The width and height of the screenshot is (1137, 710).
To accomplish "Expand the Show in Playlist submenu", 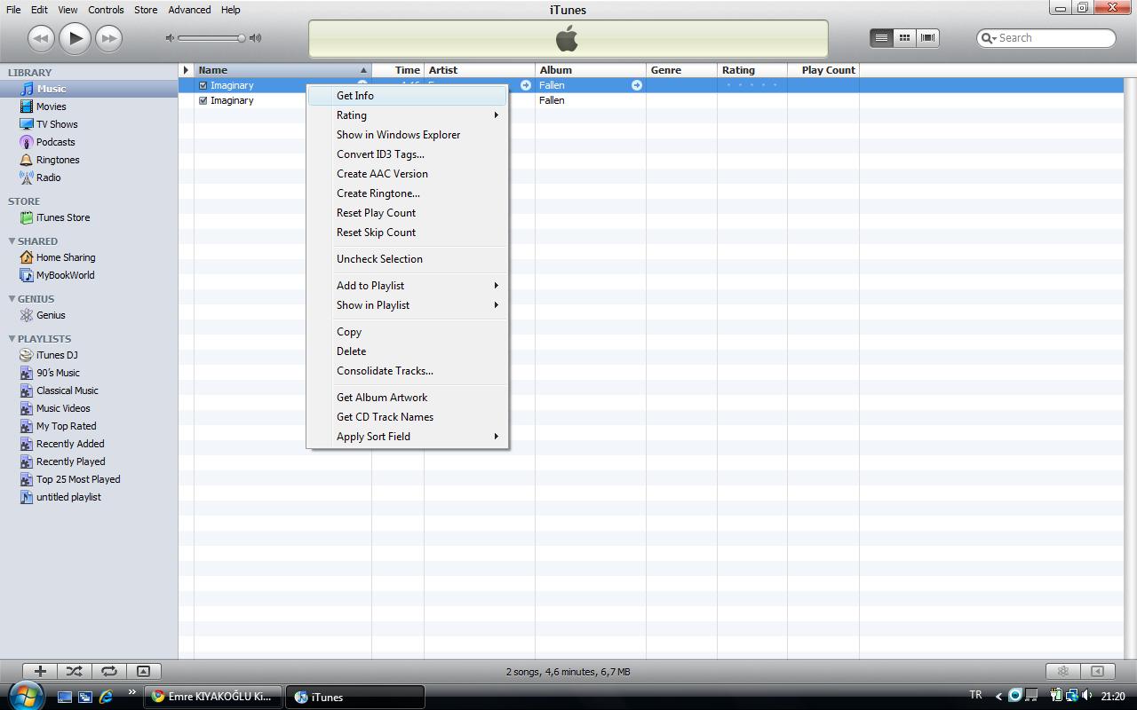I will pos(408,305).
